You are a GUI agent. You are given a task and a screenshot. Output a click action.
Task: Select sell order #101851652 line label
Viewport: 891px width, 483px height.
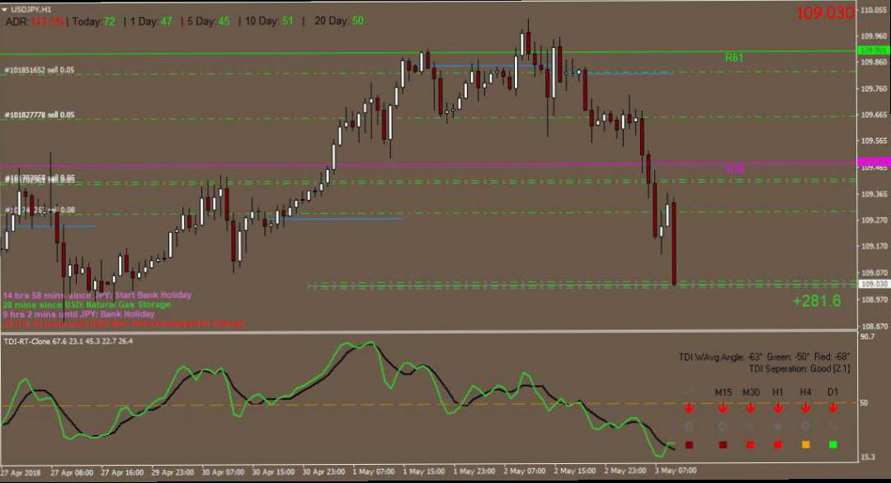click(x=39, y=71)
